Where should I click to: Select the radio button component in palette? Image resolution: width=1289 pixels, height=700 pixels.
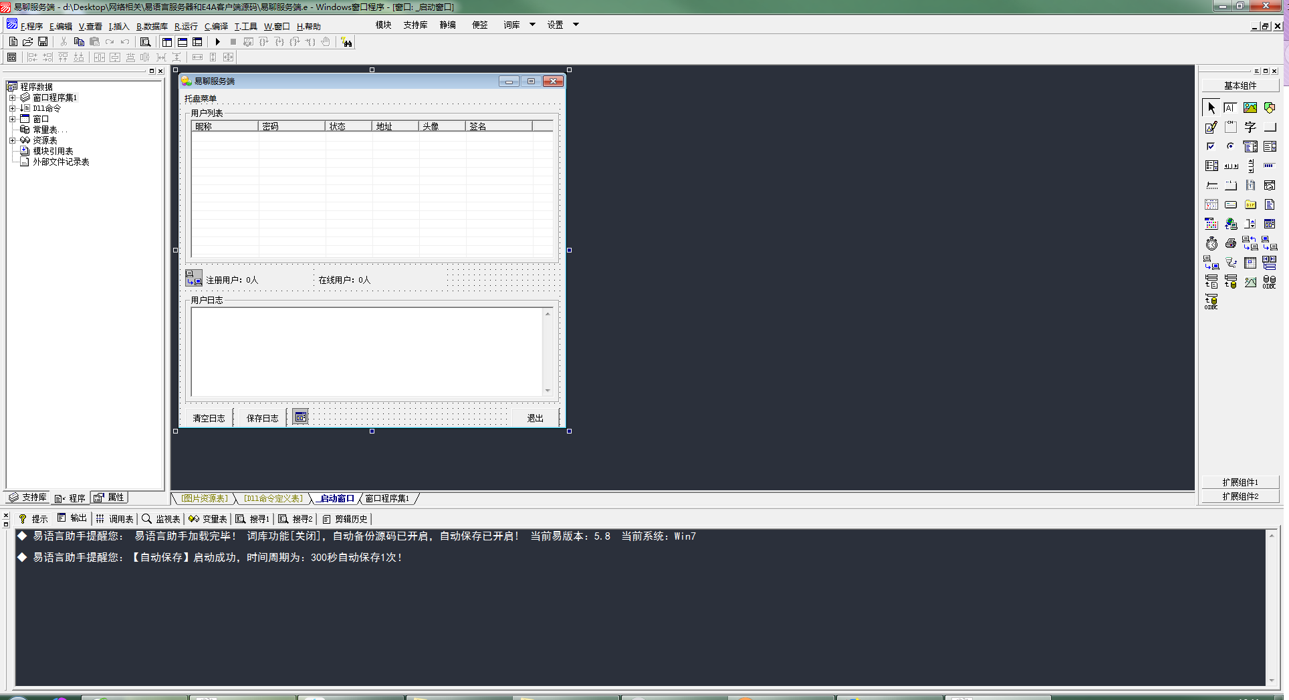pos(1230,146)
